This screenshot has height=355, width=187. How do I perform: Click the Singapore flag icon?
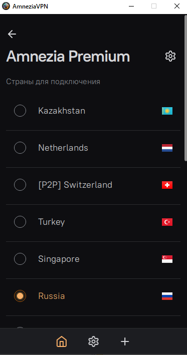(167, 259)
